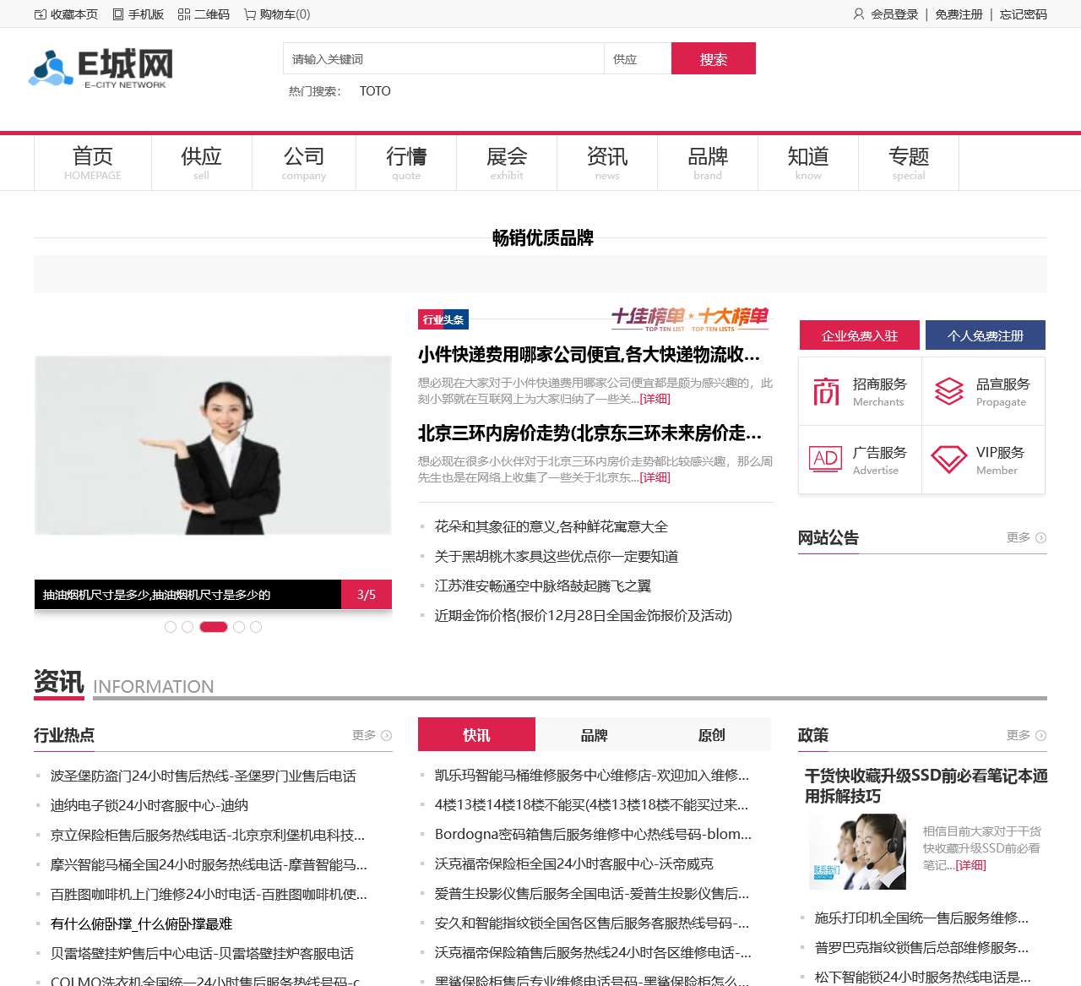
Task: Click the 招商服务 merchants icon
Action: coord(826,391)
